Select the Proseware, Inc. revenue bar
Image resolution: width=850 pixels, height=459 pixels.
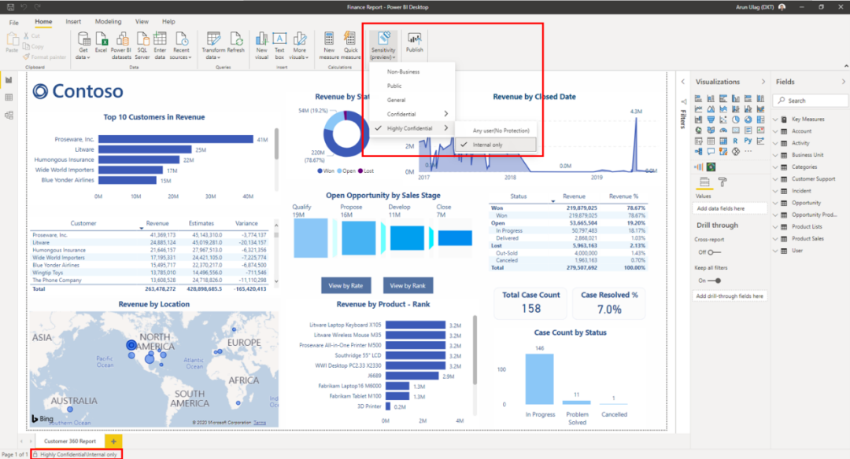(x=176, y=139)
